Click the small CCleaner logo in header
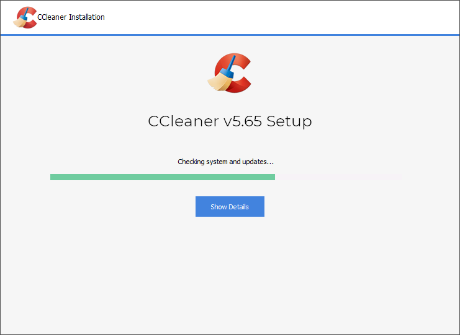Viewport: 460px width, 335px height. (25, 17)
